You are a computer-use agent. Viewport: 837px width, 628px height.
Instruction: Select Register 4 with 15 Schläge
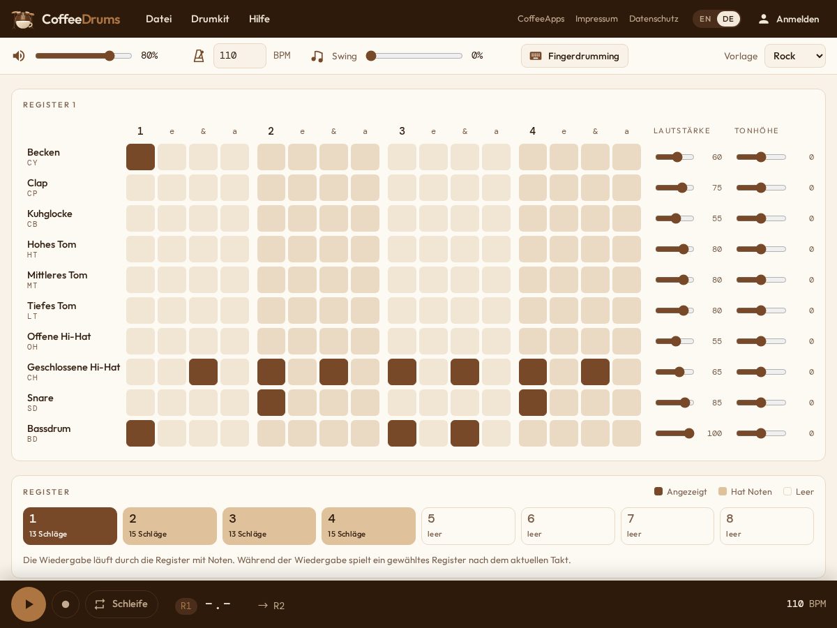[x=368, y=526]
